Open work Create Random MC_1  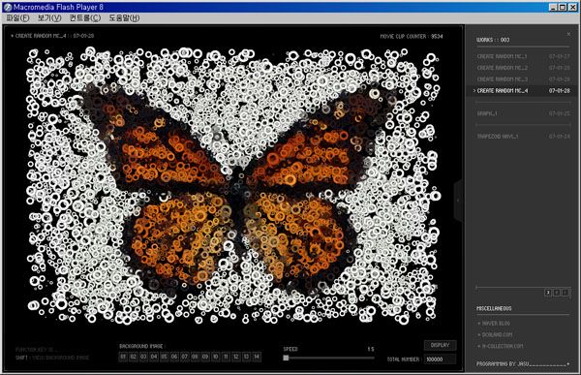[523, 56]
